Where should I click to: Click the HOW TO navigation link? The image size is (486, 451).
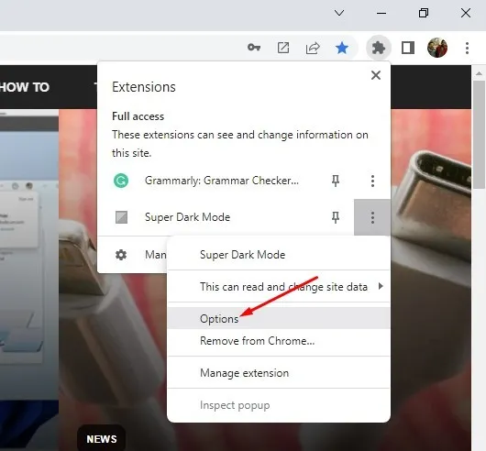tap(25, 87)
